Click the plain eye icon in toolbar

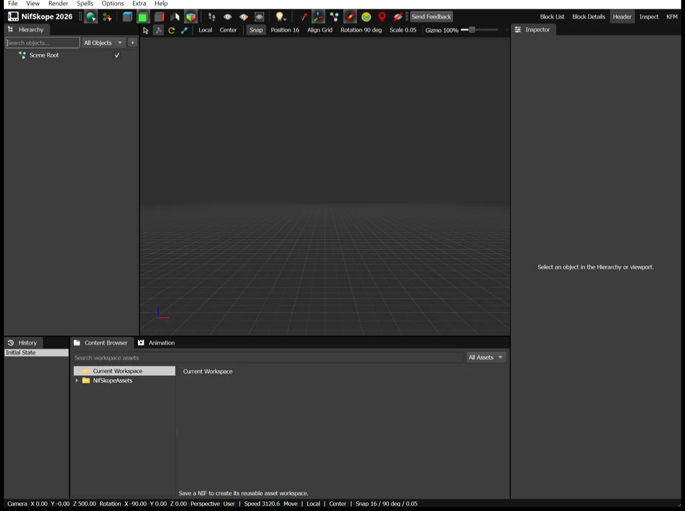(227, 17)
